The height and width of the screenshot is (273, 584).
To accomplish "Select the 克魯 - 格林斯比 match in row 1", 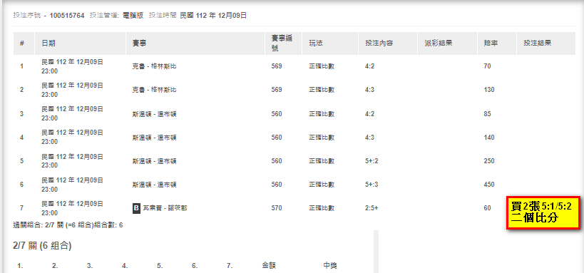I will coord(154,66).
